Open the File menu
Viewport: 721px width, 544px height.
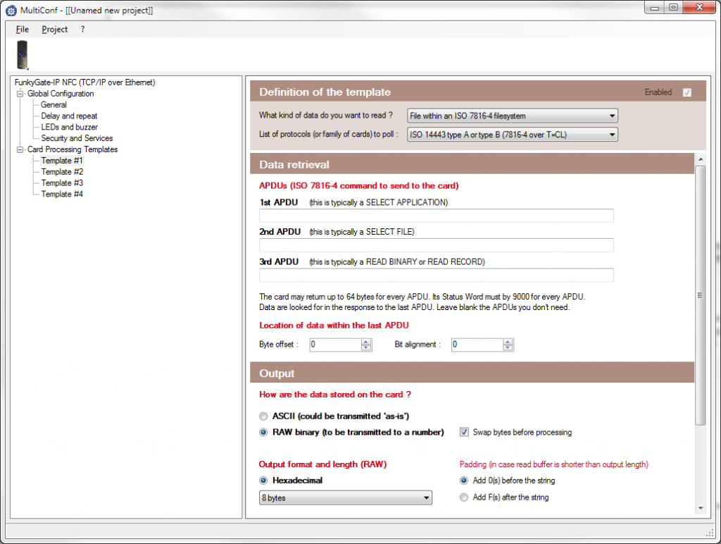point(23,30)
